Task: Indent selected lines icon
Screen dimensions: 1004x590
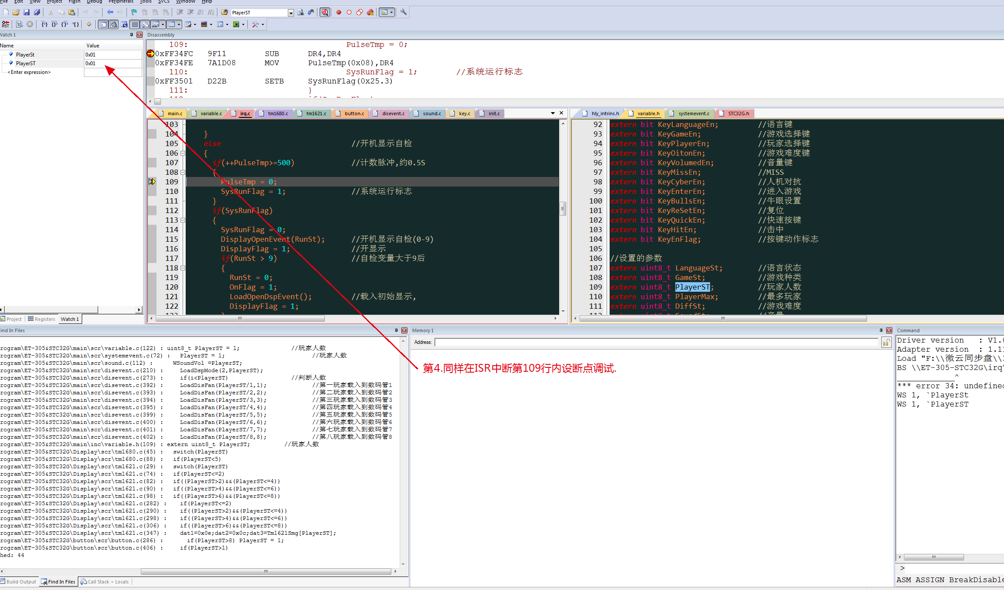Action: [x=180, y=13]
